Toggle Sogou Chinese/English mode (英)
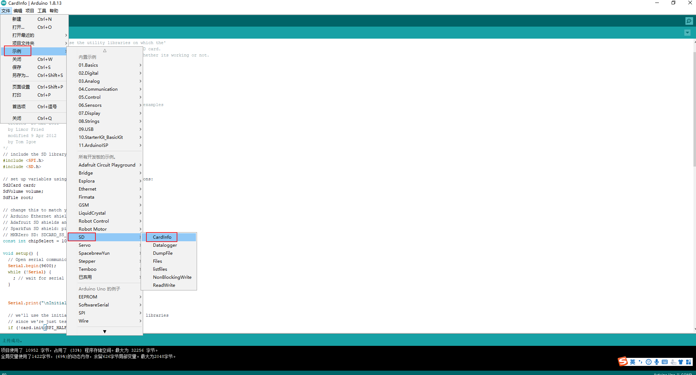Screen dimensions: 696x375 tap(633, 362)
